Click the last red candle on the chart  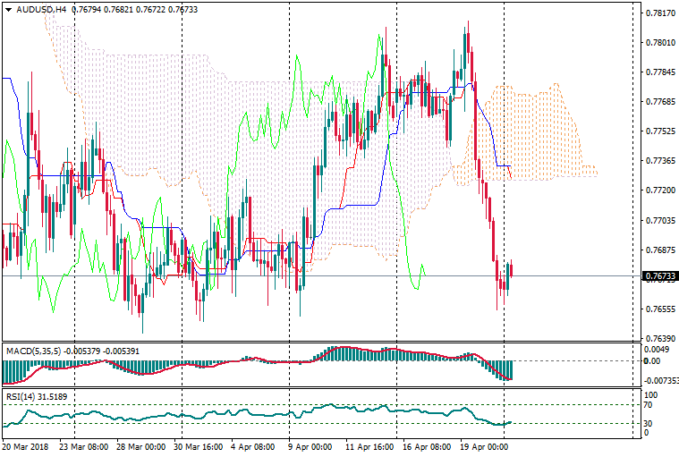coord(511,269)
